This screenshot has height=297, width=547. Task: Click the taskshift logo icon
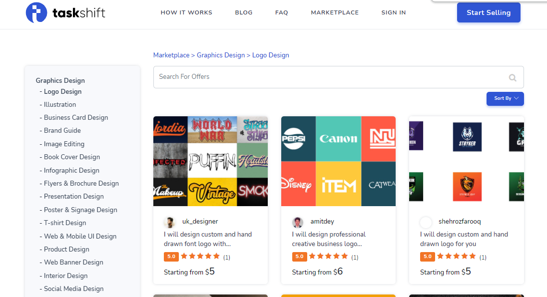click(x=36, y=12)
